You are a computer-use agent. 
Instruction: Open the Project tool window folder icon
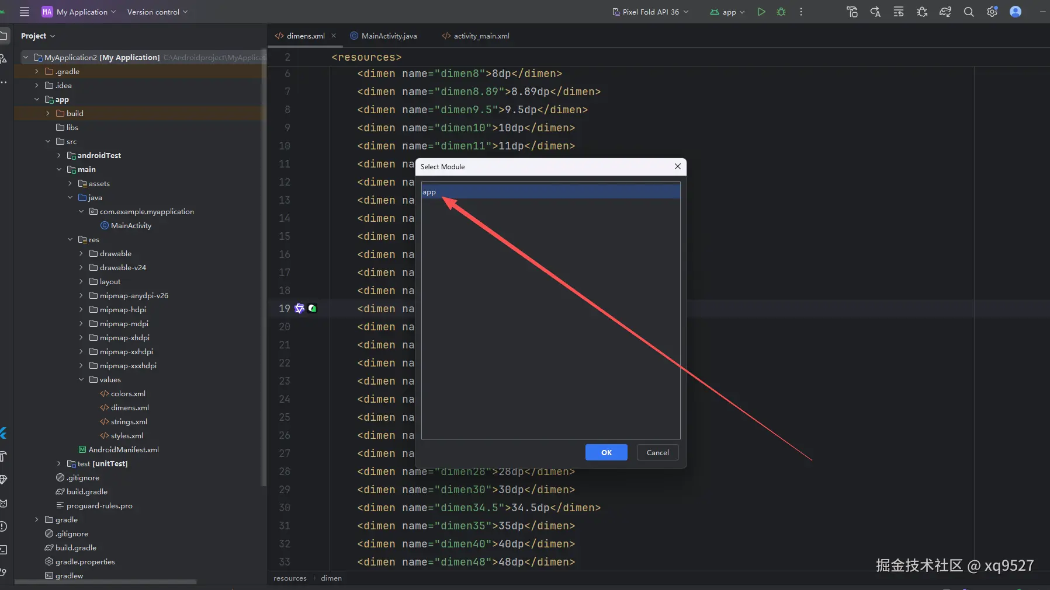coord(4,36)
